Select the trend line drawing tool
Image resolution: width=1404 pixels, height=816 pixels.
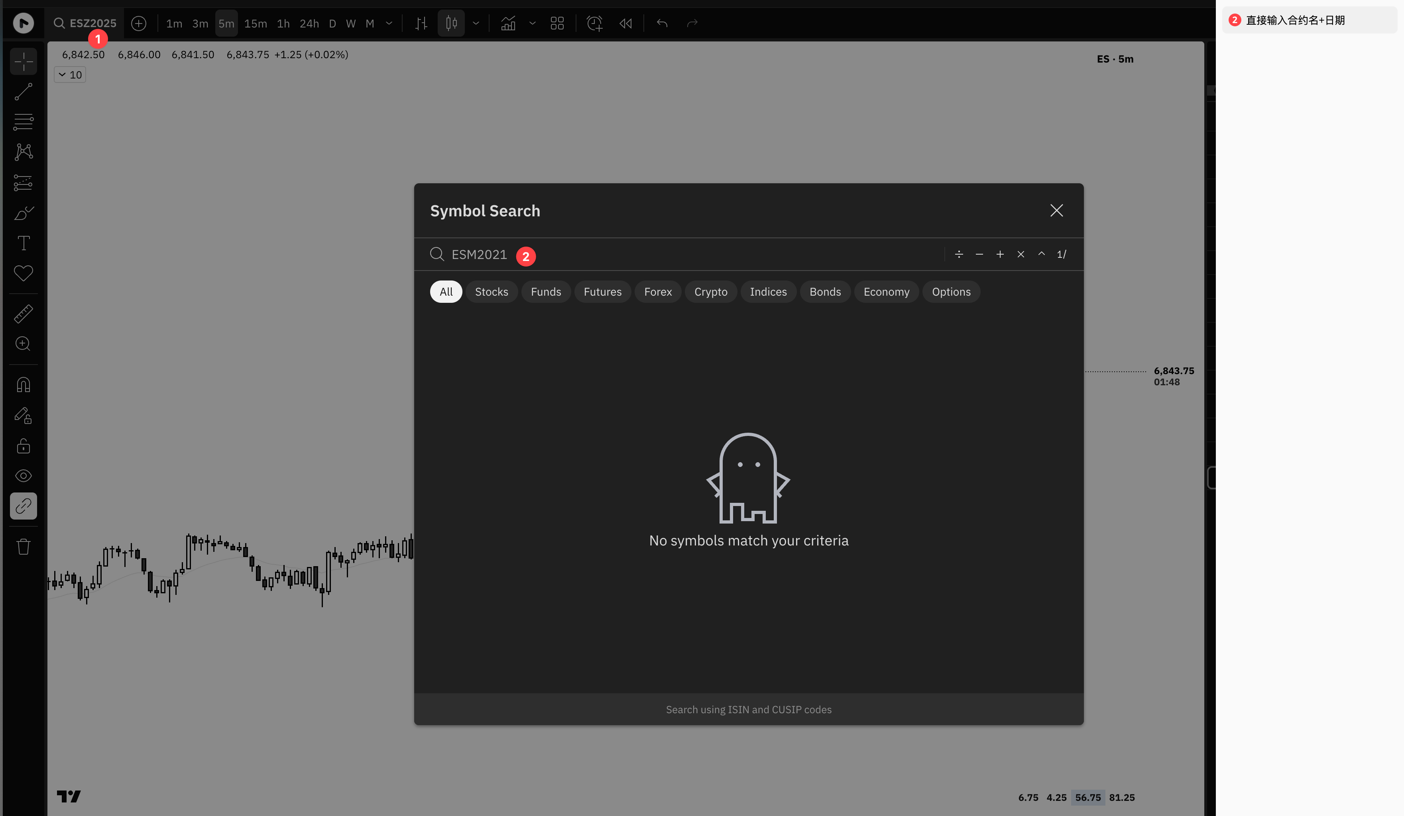click(x=24, y=91)
